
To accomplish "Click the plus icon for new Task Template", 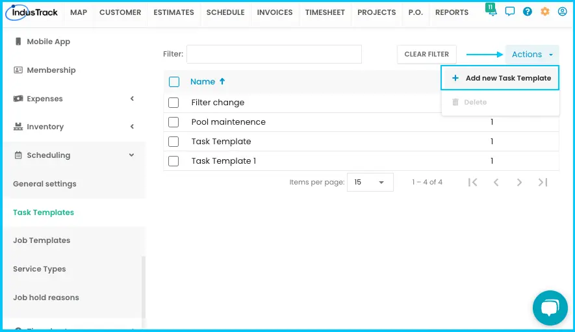I will pyautogui.click(x=455, y=78).
